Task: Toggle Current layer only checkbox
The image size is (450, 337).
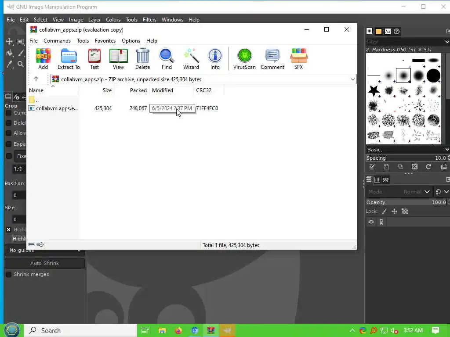Action: (x=9, y=113)
